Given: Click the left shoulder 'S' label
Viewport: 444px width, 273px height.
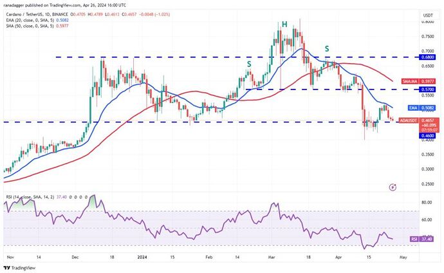Looking at the screenshot, I should (x=249, y=64).
